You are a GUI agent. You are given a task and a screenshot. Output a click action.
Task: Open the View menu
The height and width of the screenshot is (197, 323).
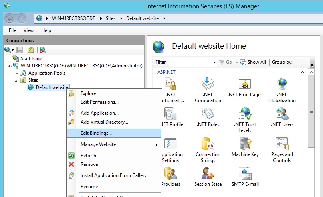(x=28, y=30)
